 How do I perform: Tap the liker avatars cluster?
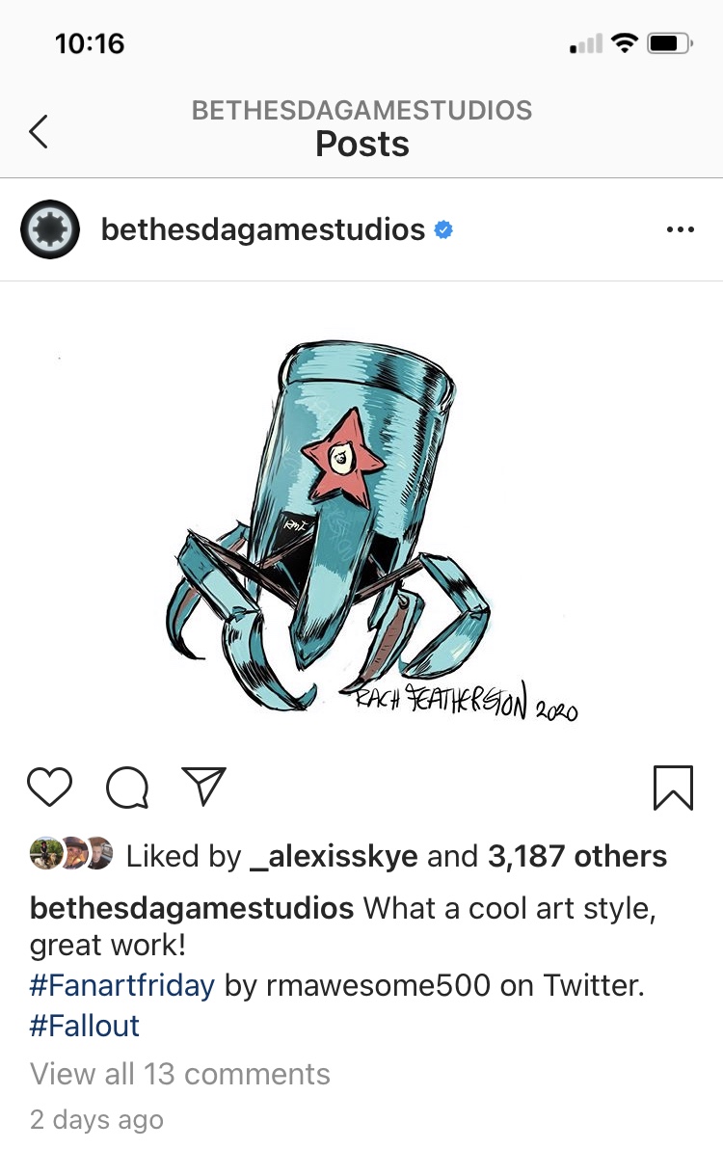[x=71, y=853]
